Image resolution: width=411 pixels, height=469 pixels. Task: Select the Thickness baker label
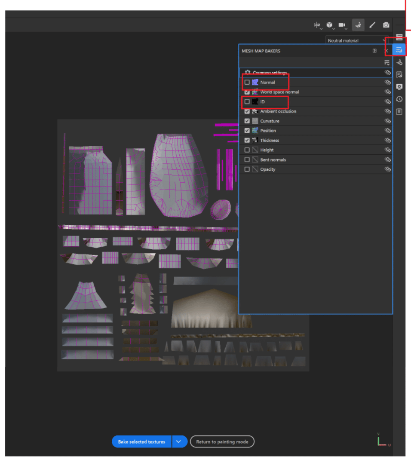(x=270, y=140)
